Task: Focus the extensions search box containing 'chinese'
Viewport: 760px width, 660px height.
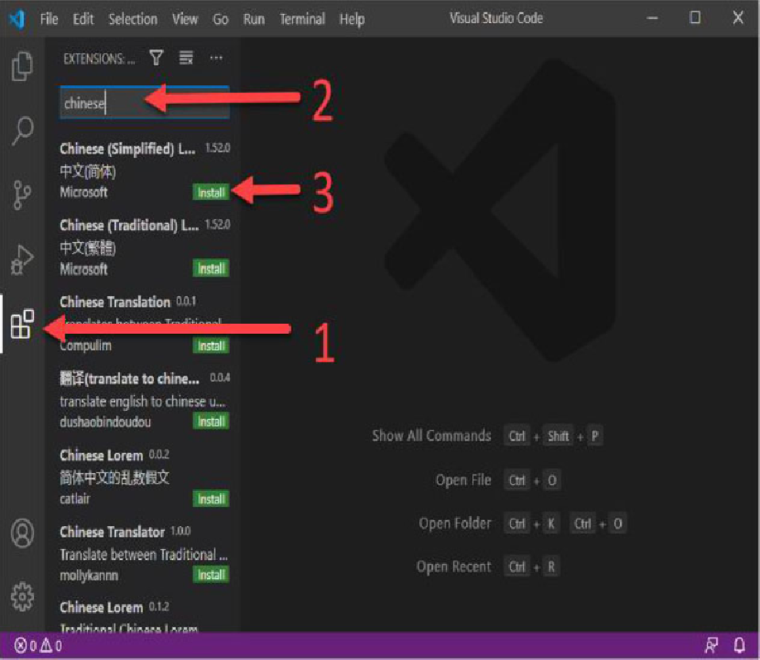Action: pyautogui.click(x=145, y=103)
